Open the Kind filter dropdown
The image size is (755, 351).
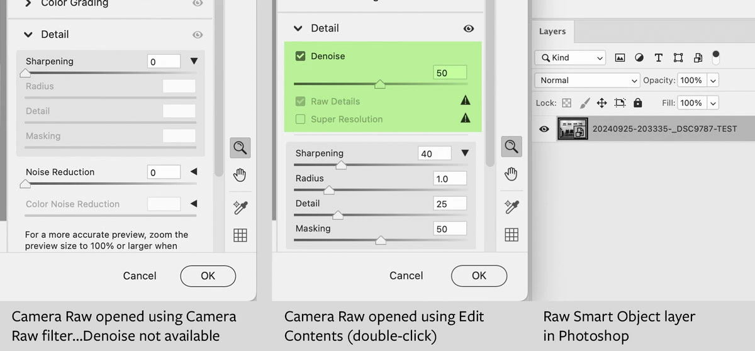(570, 58)
